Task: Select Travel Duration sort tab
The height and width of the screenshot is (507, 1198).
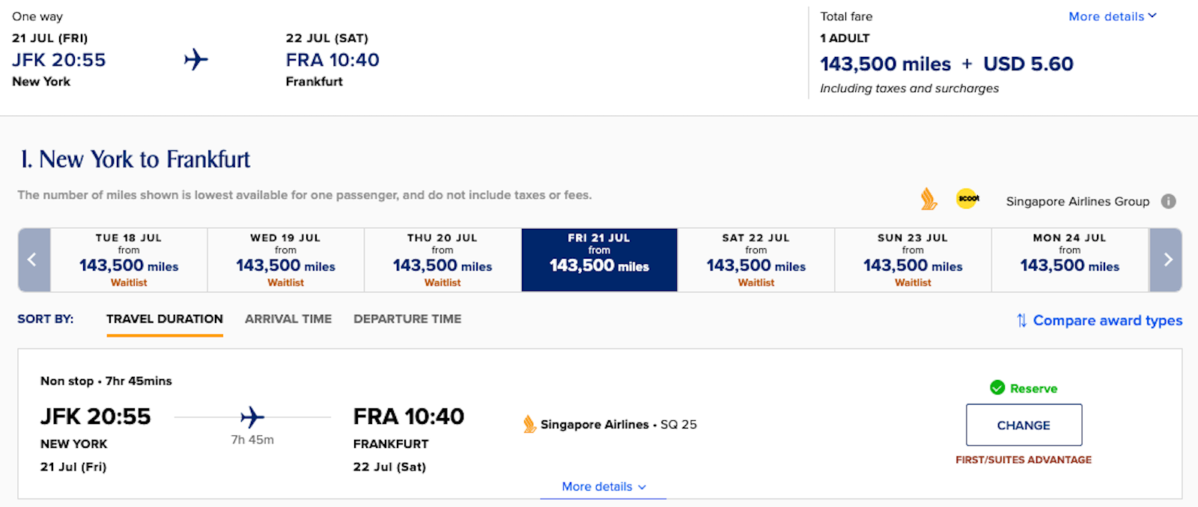Action: [x=165, y=319]
